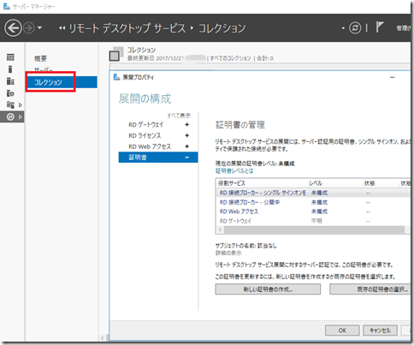The image size is (414, 345).
Task: Open the notifications flag icon
Action: (379, 27)
